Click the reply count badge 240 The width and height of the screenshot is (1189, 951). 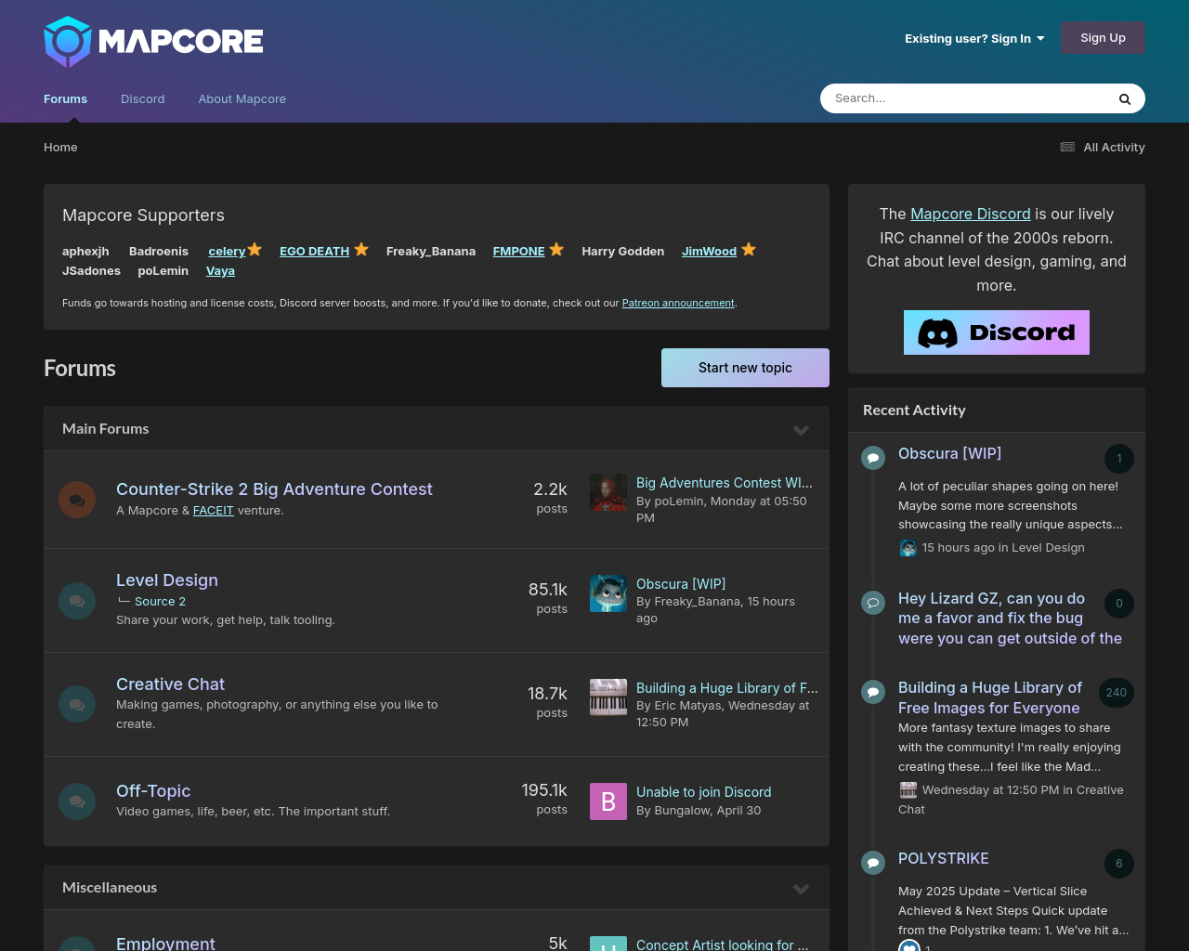(x=1117, y=693)
